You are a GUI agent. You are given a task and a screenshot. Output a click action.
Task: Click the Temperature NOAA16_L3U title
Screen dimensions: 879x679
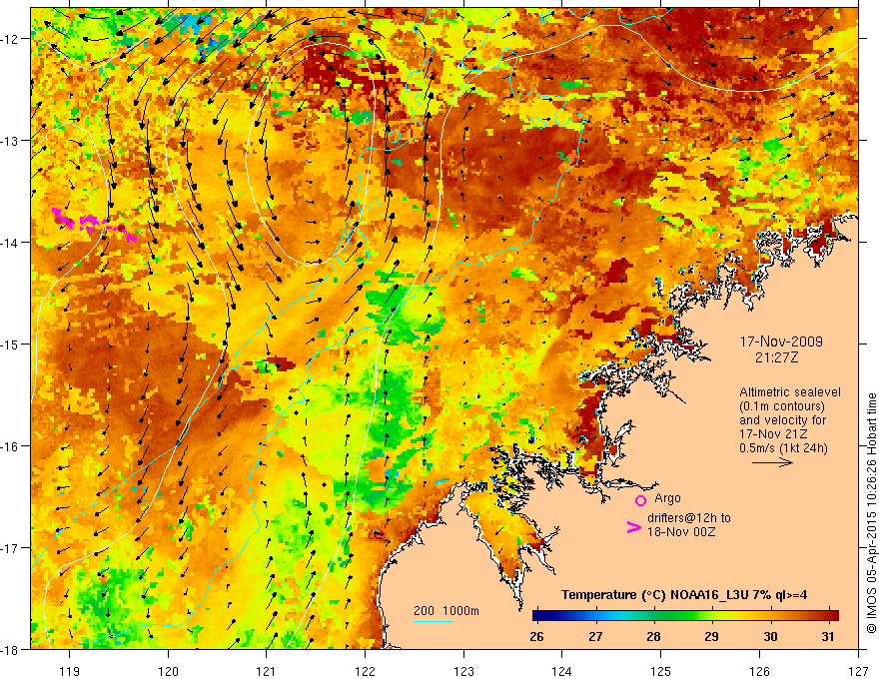pos(684,595)
